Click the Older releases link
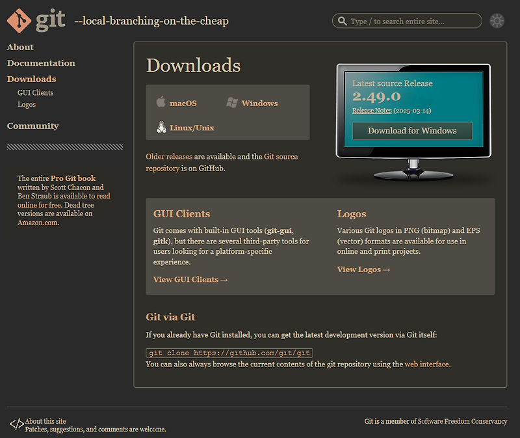 click(170, 156)
